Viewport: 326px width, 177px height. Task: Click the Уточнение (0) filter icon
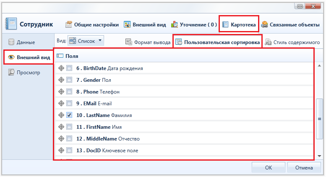pyautogui.click(x=174, y=24)
